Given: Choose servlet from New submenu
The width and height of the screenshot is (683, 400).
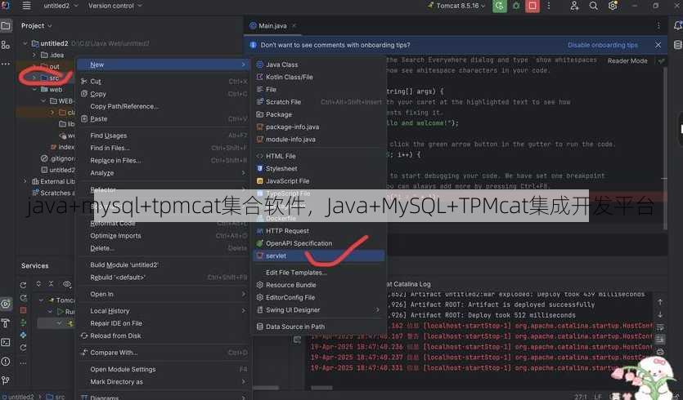Looking at the screenshot, I should (318, 256).
